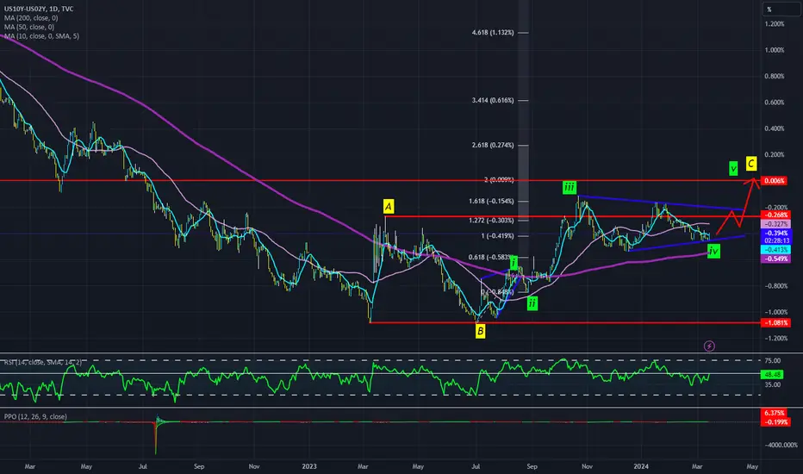Click Fibonacci level 1.618 (-0.154%)
The width and height of the screenshot is (803, 474).
pos(491,202)
